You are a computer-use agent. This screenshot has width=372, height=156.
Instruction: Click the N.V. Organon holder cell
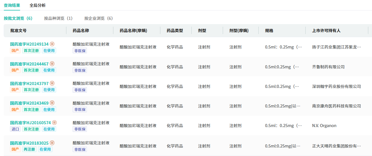click(324, 126)
